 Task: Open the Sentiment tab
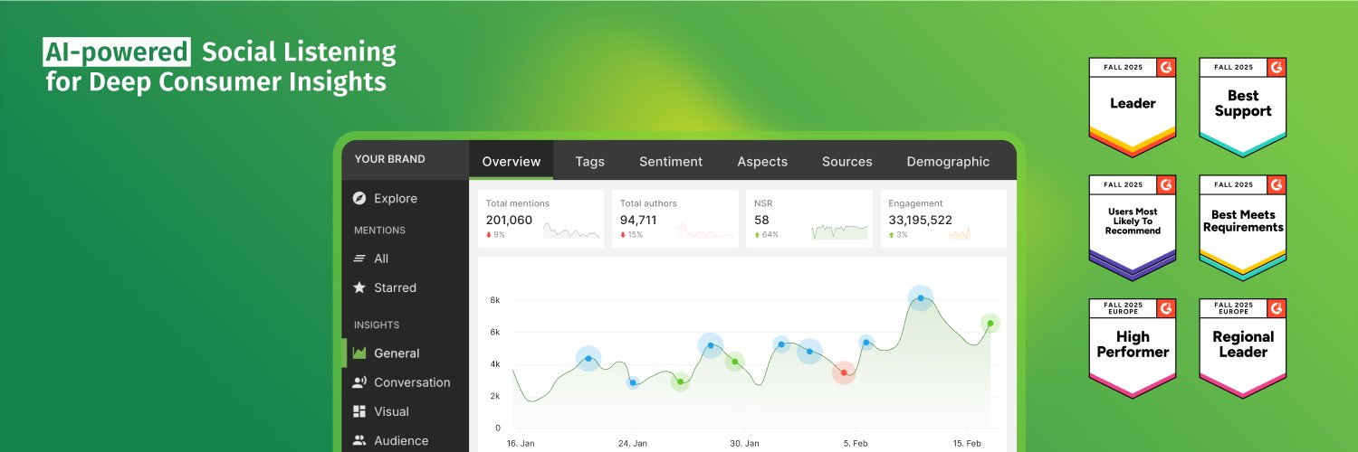671,162
